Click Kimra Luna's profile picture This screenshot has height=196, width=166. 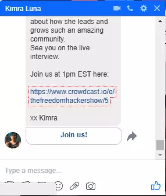13,140
